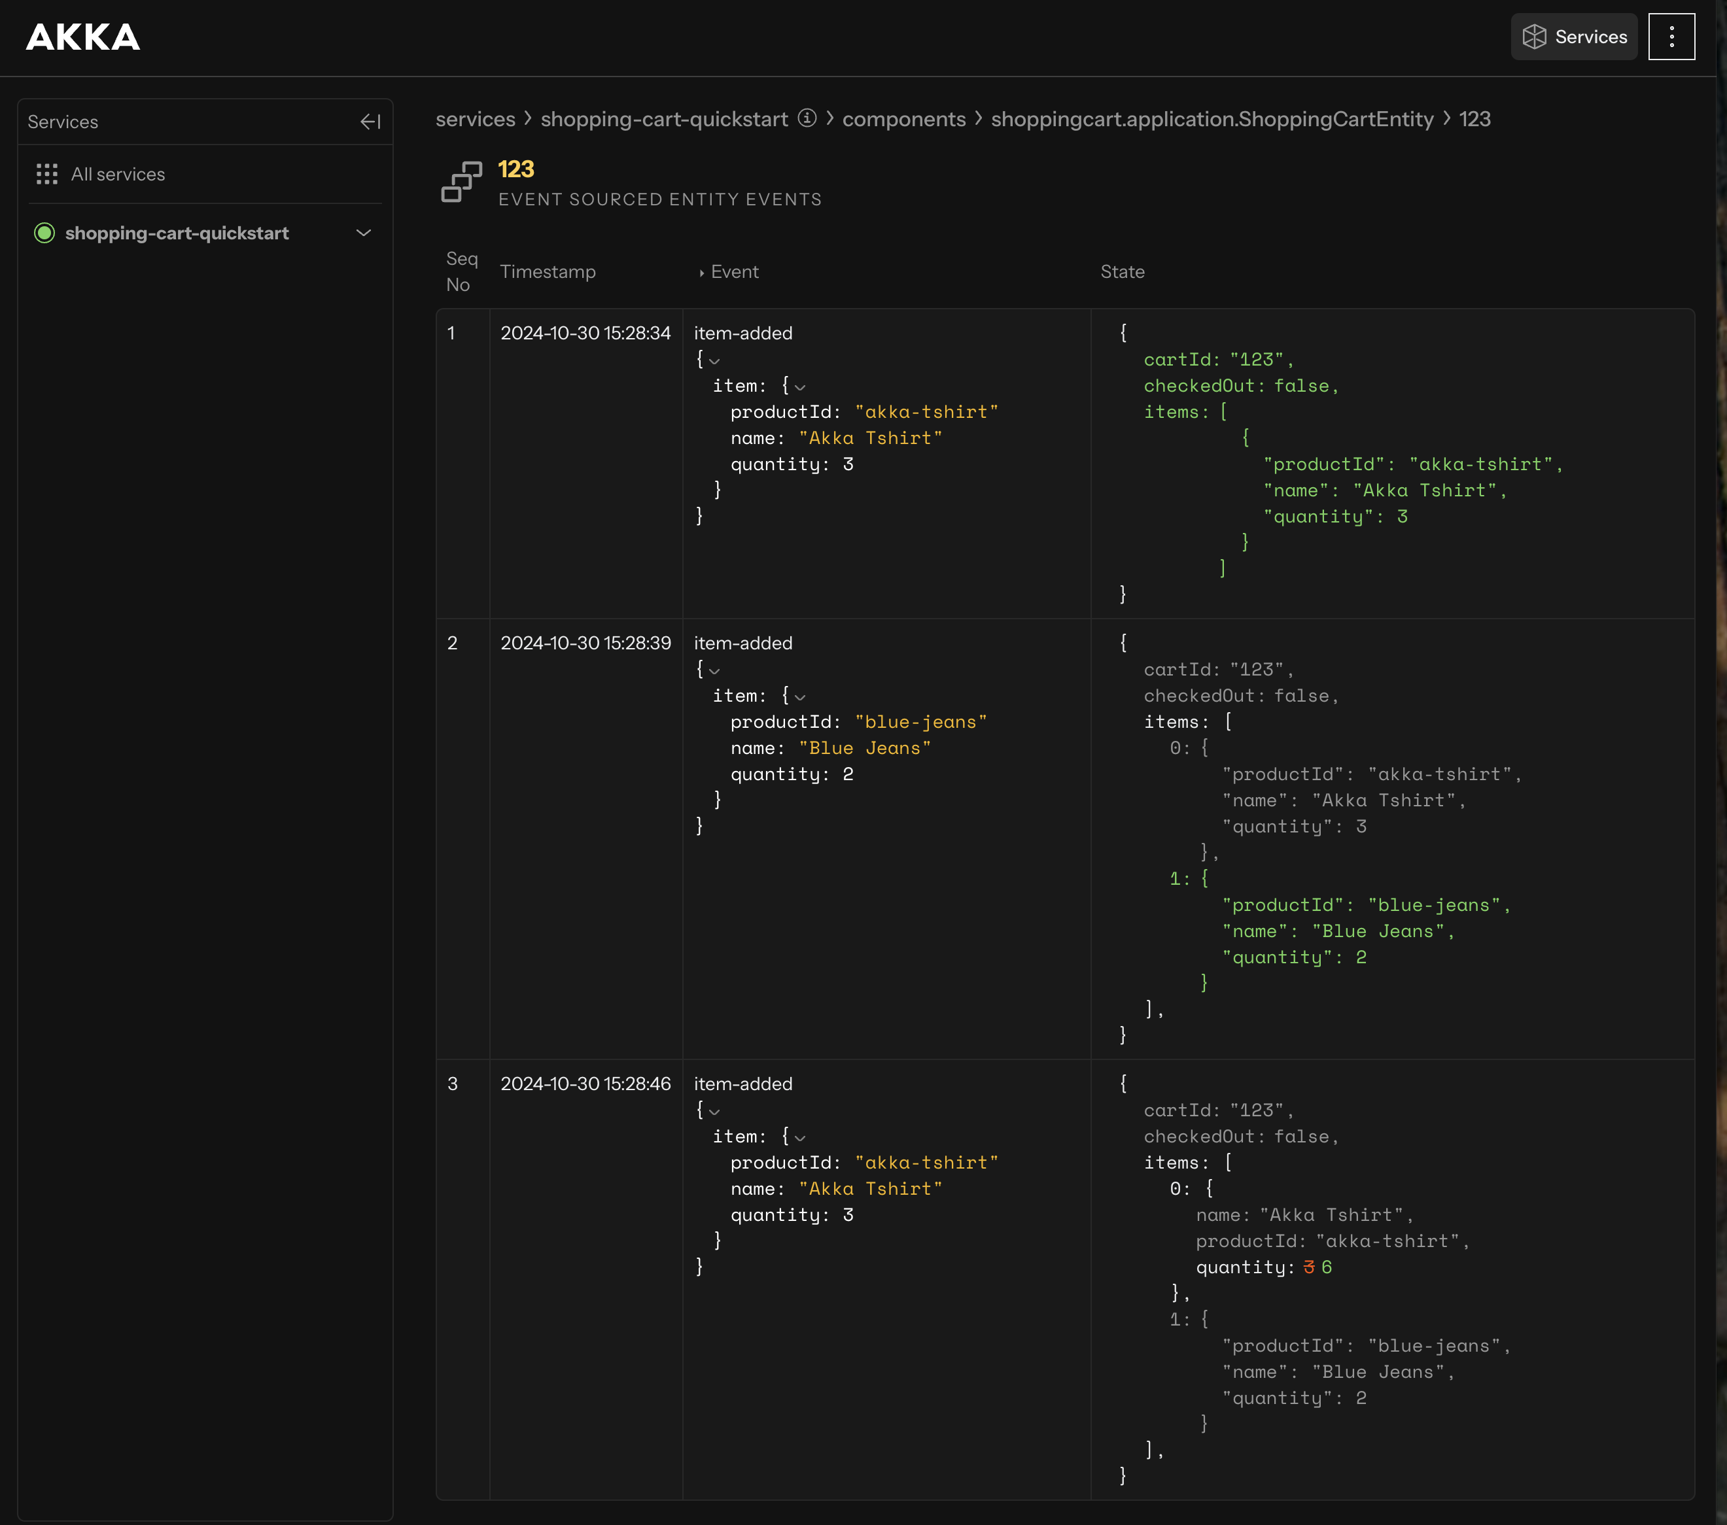Click green status indicator of shopping-cart-quickstart
Screen dimensions: 1727x1525
pos(44,233)
